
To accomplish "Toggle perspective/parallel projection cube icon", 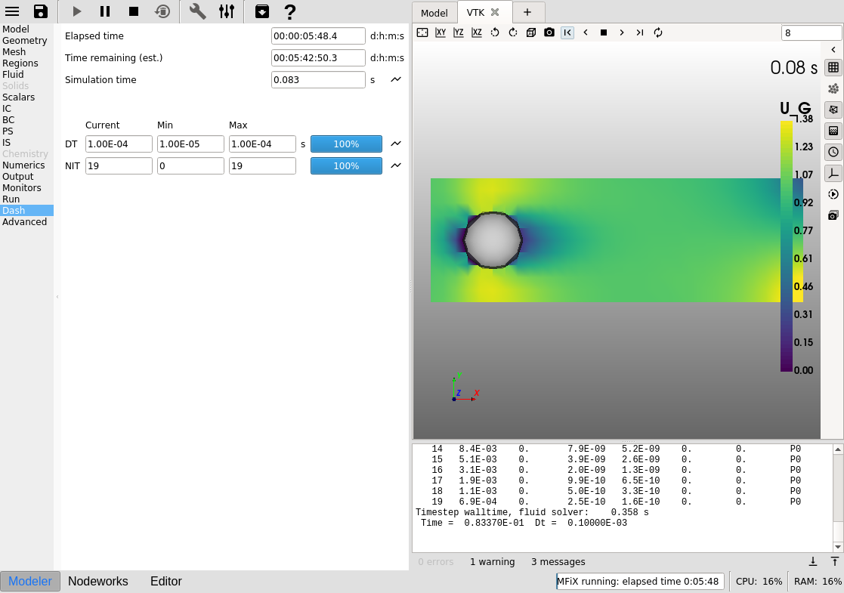I will click(x=531, y=32).
